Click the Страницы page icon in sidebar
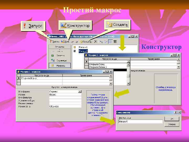 click(x=53, y=60)
